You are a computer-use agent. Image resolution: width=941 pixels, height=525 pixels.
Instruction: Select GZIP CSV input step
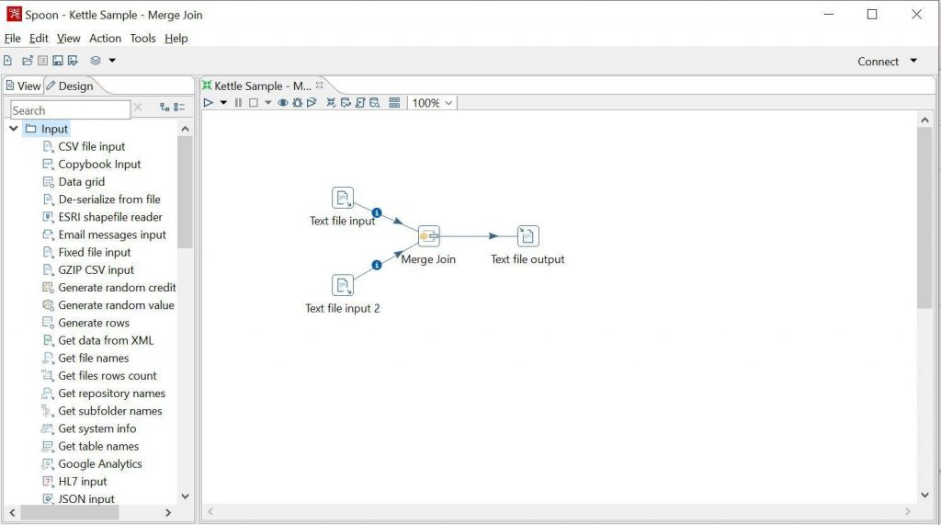(x=96, y=269)
